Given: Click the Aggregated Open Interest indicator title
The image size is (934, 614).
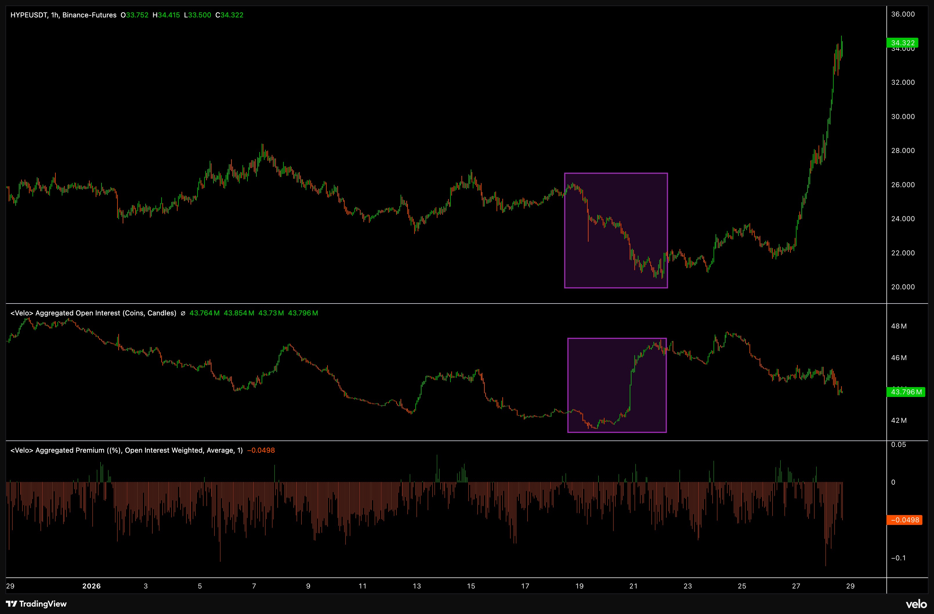Looking at the screenshot, I should 93,313.
